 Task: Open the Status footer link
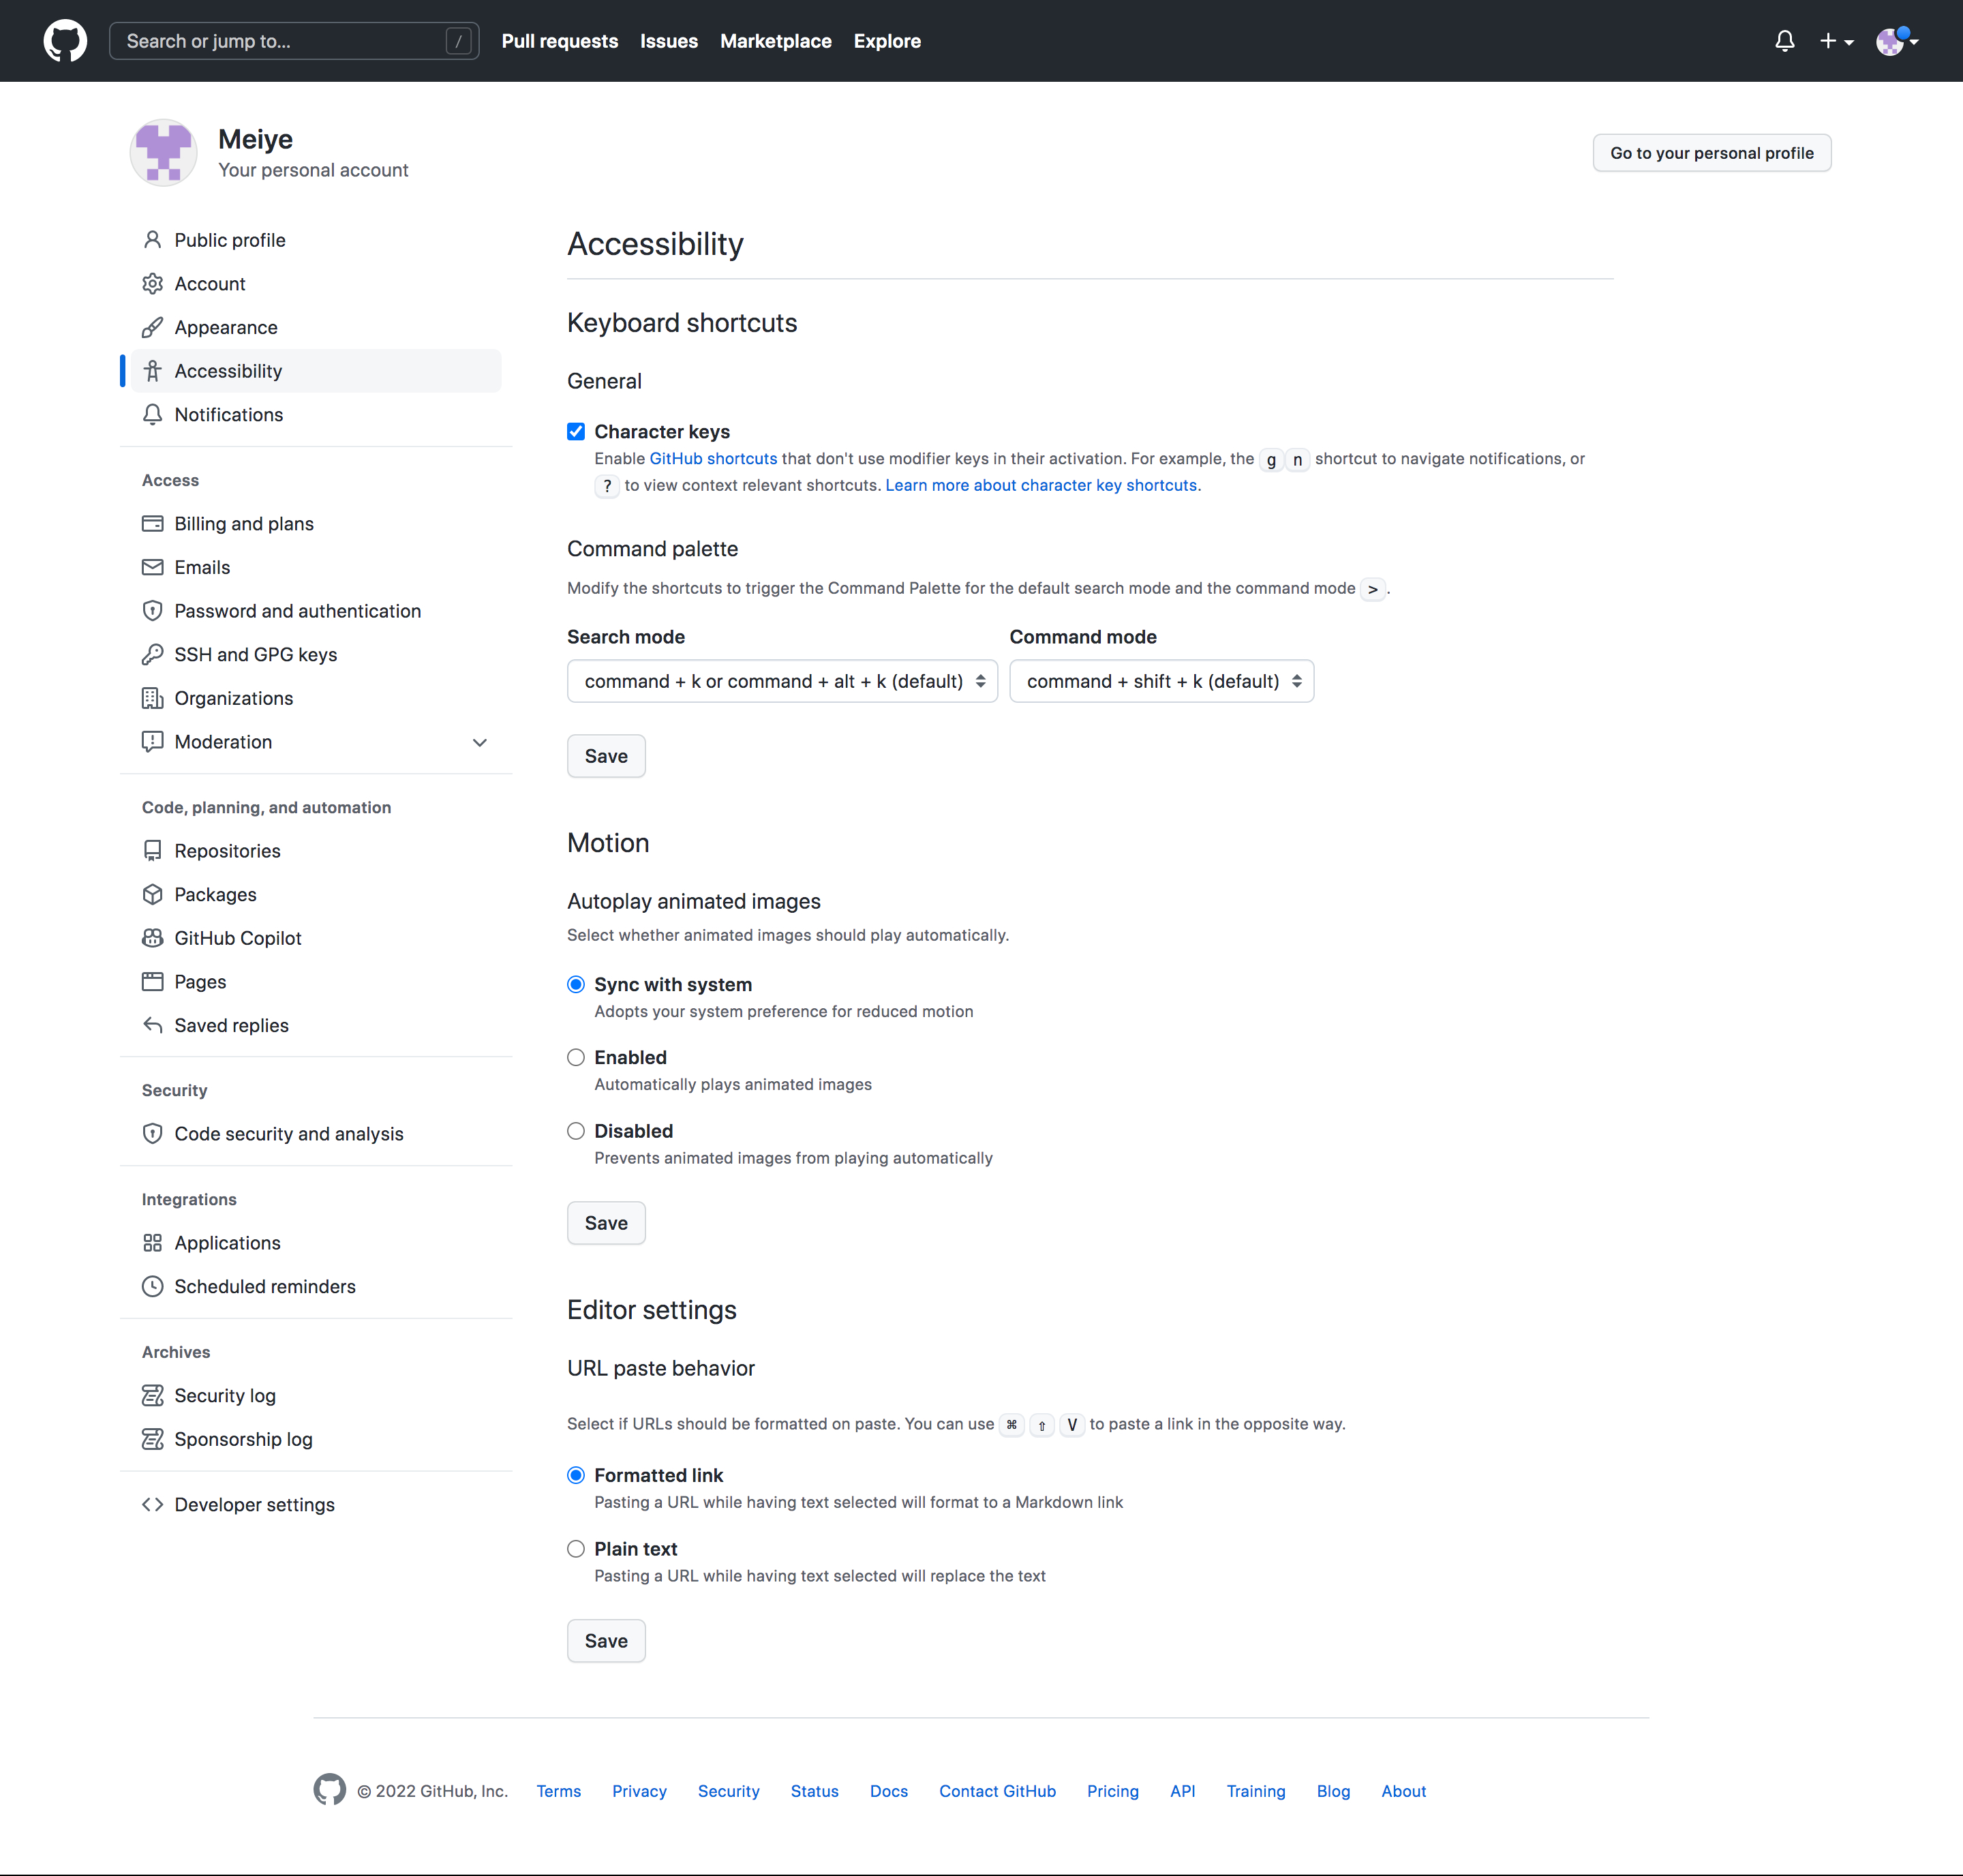pos(815,1791)
